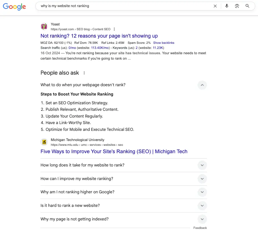Image resolution: width=258 pixels, height=234 pixels.
Task: Open 'Not ranking? 12 reasons' result
Action: pyautogui.click(x=99, y=36)
